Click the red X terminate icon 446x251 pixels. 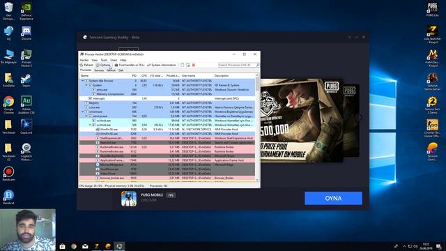(194, 65)
